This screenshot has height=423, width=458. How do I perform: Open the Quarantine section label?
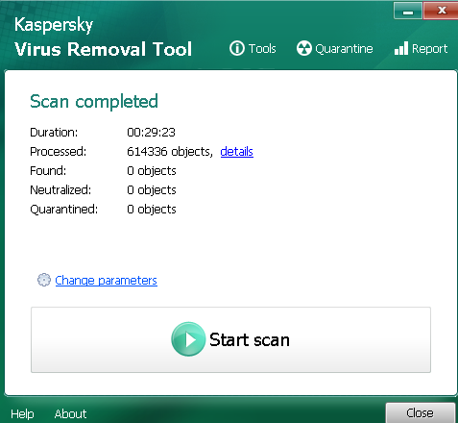point(344,49)
